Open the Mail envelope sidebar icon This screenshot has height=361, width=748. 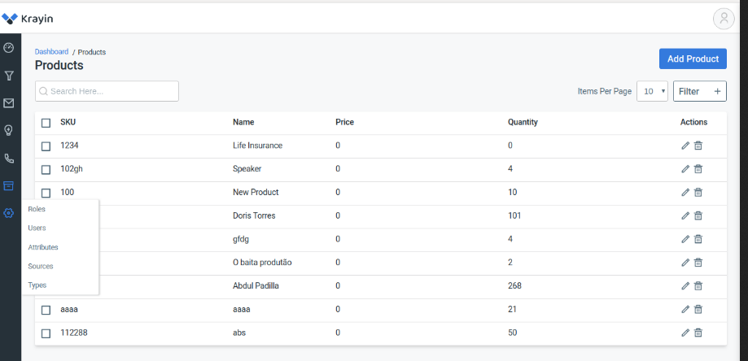[x=9, y=103]
